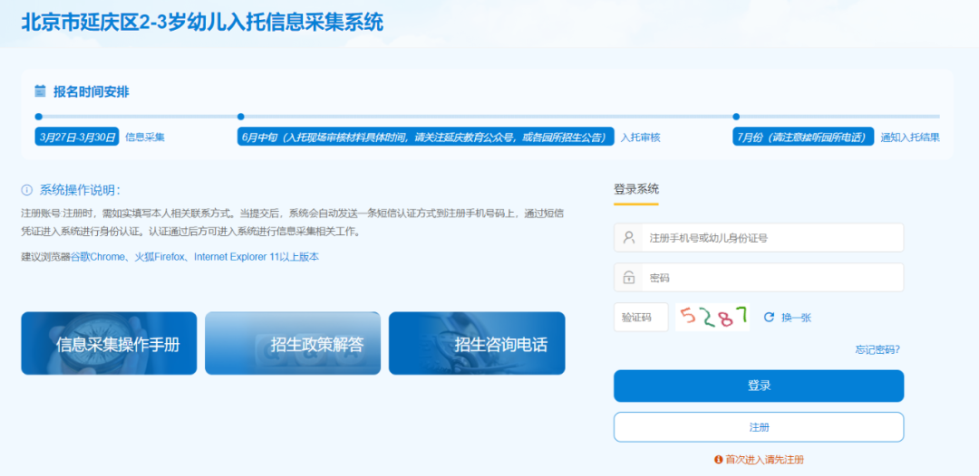Click the lock icon in the password field
The height and width of the screenshot is (476, 979).
pyautogui.click(x=629, y=278)
